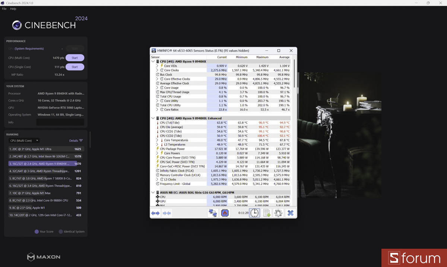Click the HWiNFO title bar app icon

[153, 50]
